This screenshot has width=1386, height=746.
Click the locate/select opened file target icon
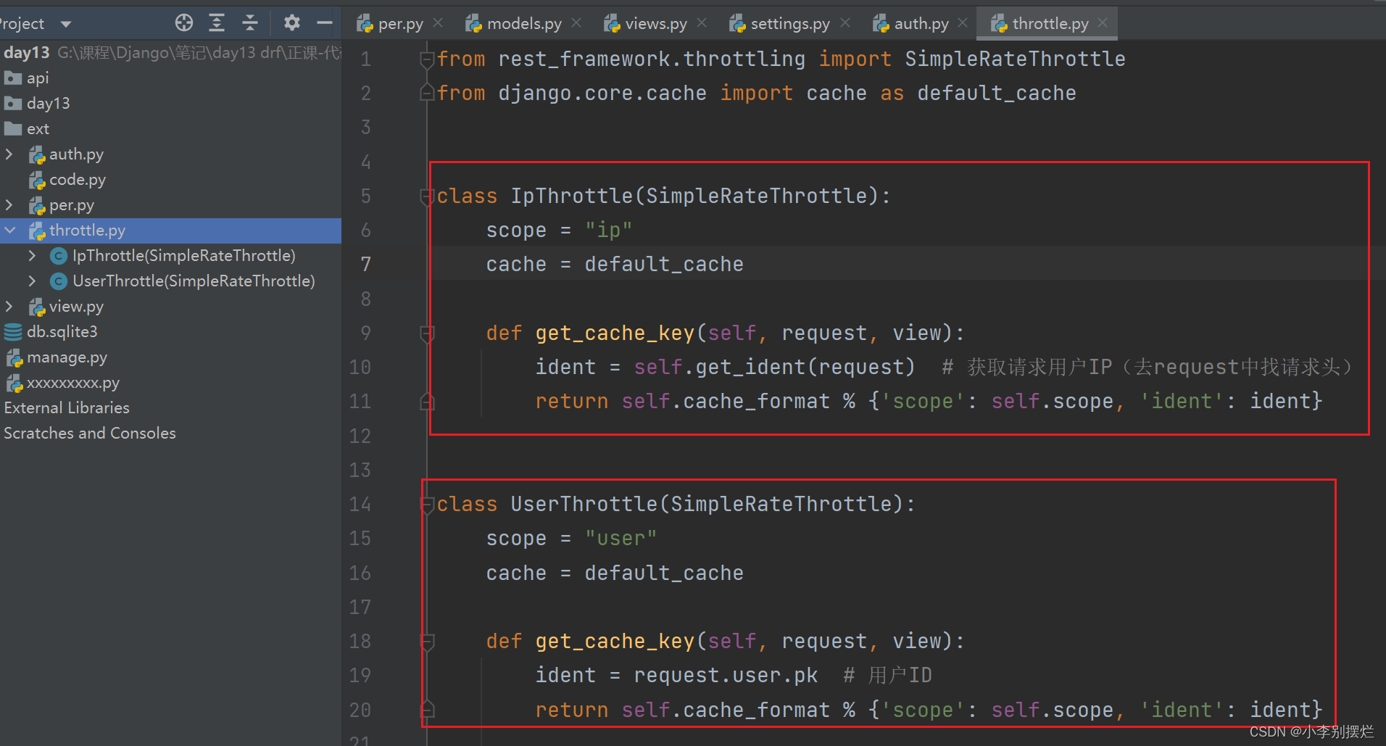184,23
